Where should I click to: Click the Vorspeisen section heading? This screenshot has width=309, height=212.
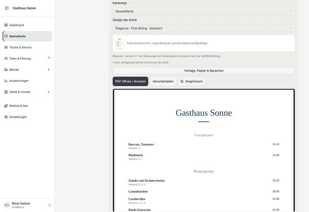point(204,135)
